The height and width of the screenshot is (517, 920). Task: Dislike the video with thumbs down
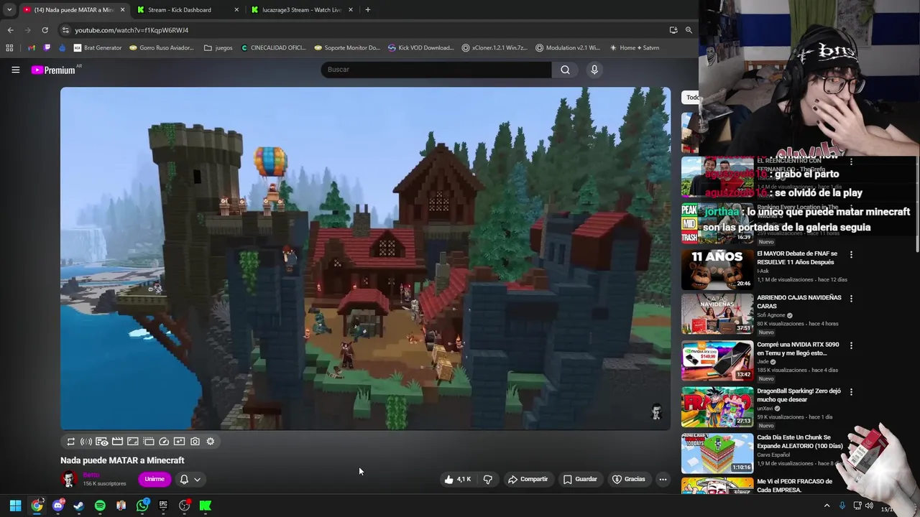point(487,479)
